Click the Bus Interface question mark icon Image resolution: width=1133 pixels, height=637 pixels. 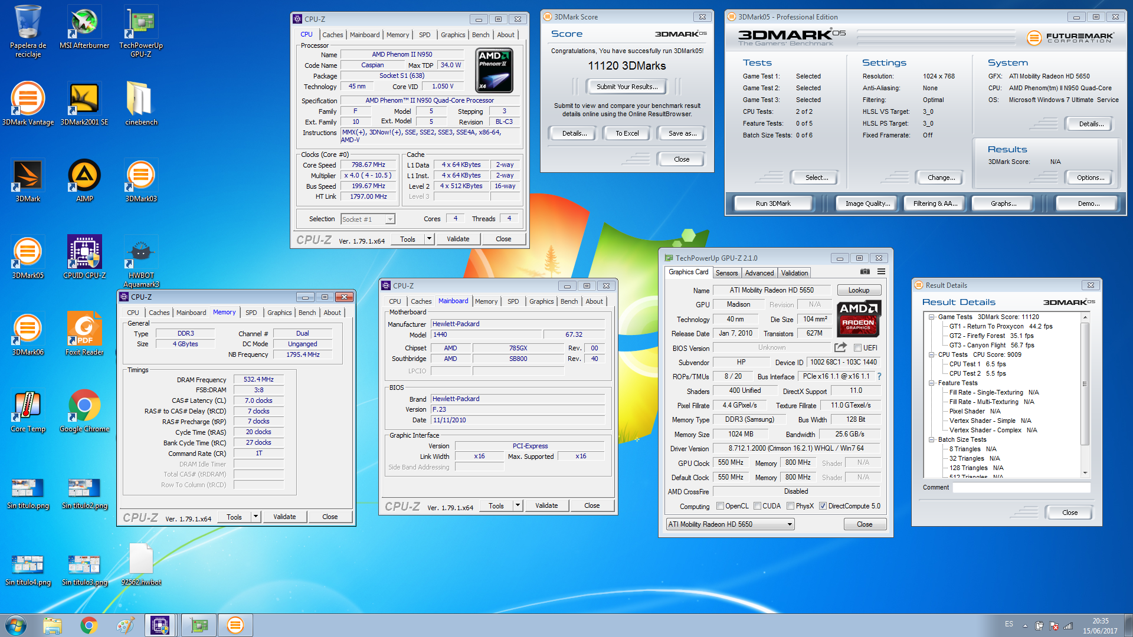[x=879, y=376]
